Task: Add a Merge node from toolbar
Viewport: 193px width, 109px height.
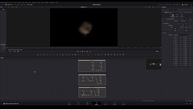Action: (x=66, y=54)
